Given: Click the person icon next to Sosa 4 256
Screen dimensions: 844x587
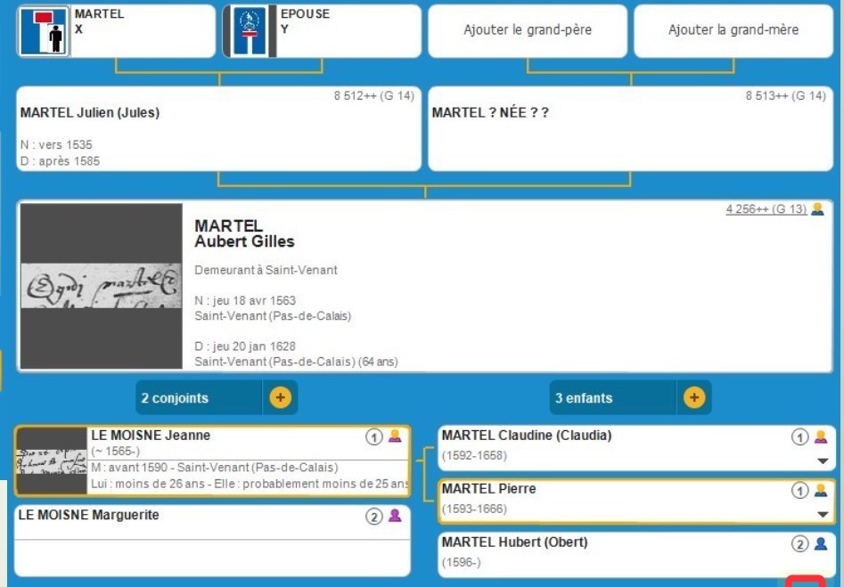Looking at the screenshot, I should 817,209.
